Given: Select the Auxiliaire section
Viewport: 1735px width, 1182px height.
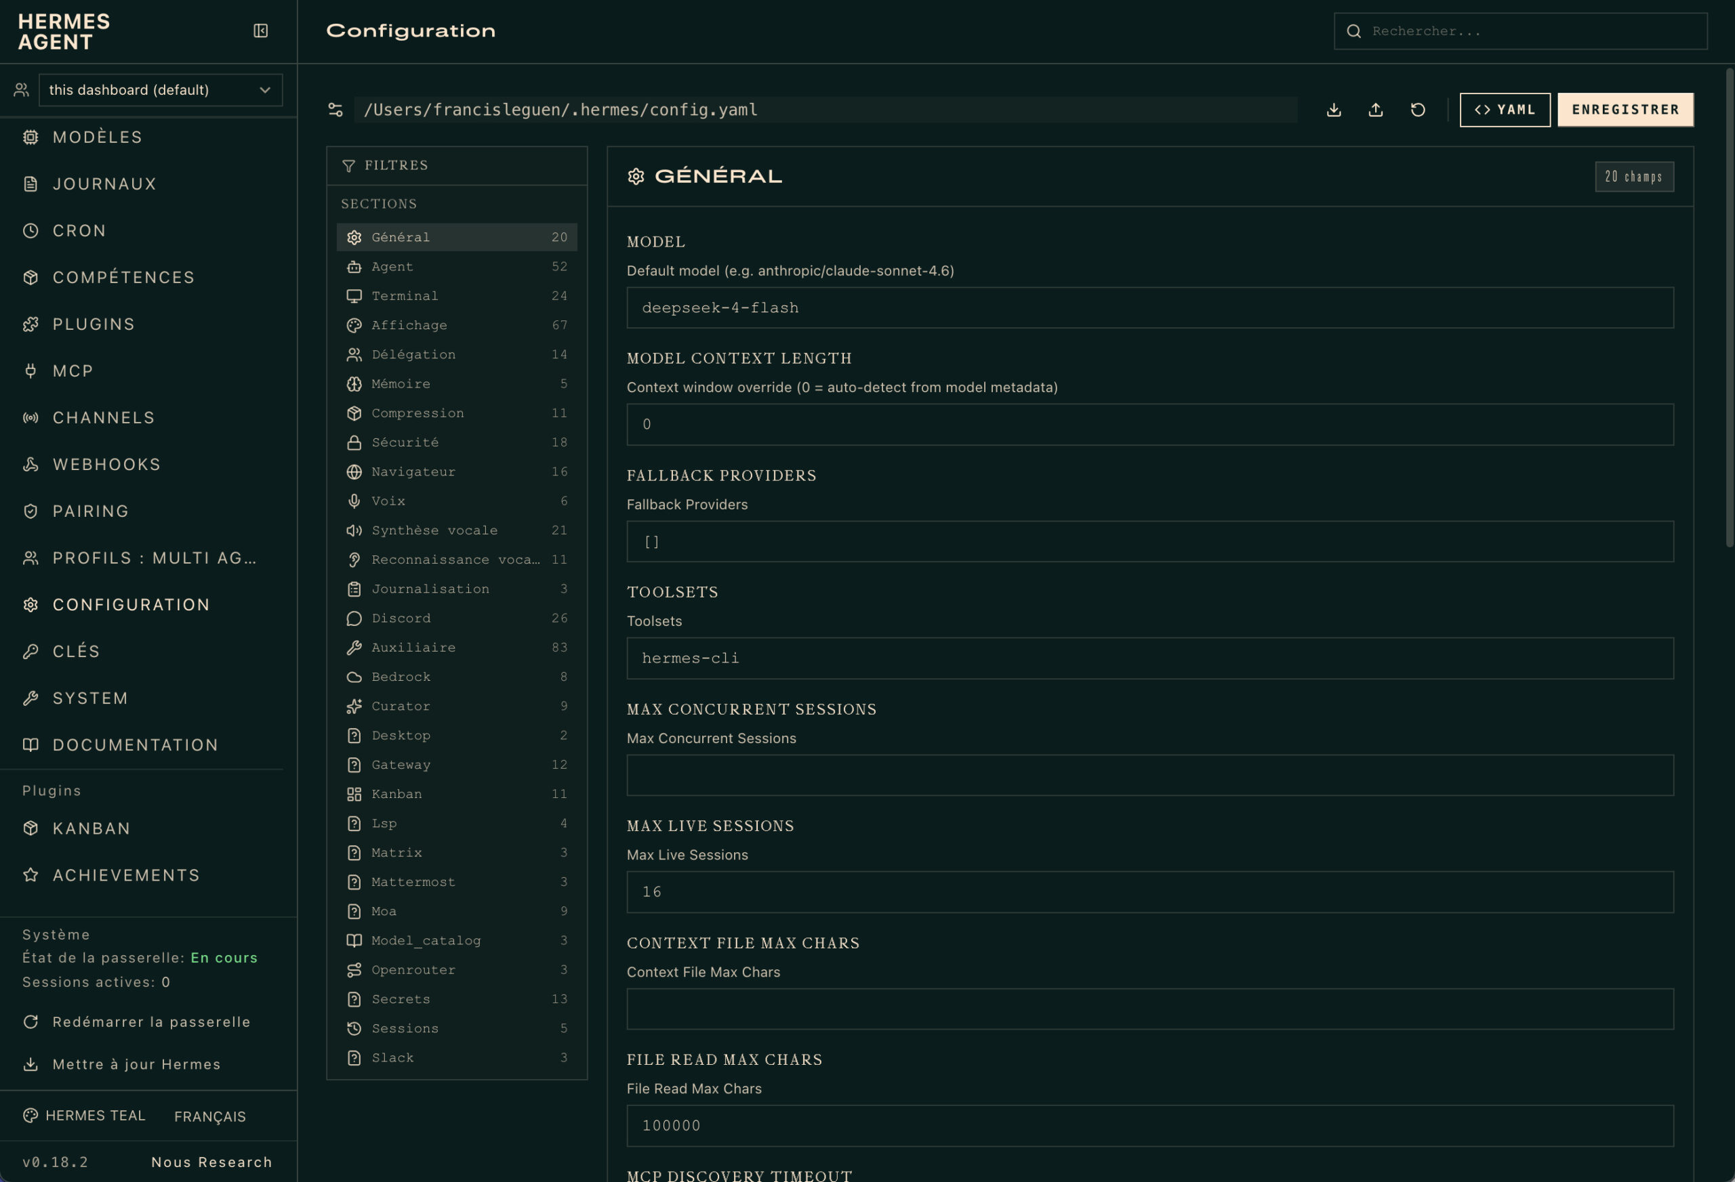Looking at the screenshot, I should point(457,648).
